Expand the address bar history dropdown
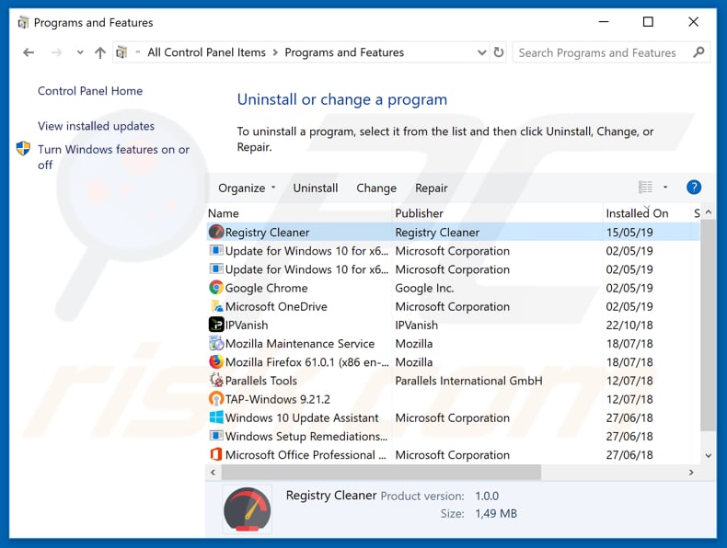This screenshot has height=548, width=727. [482, 53]
